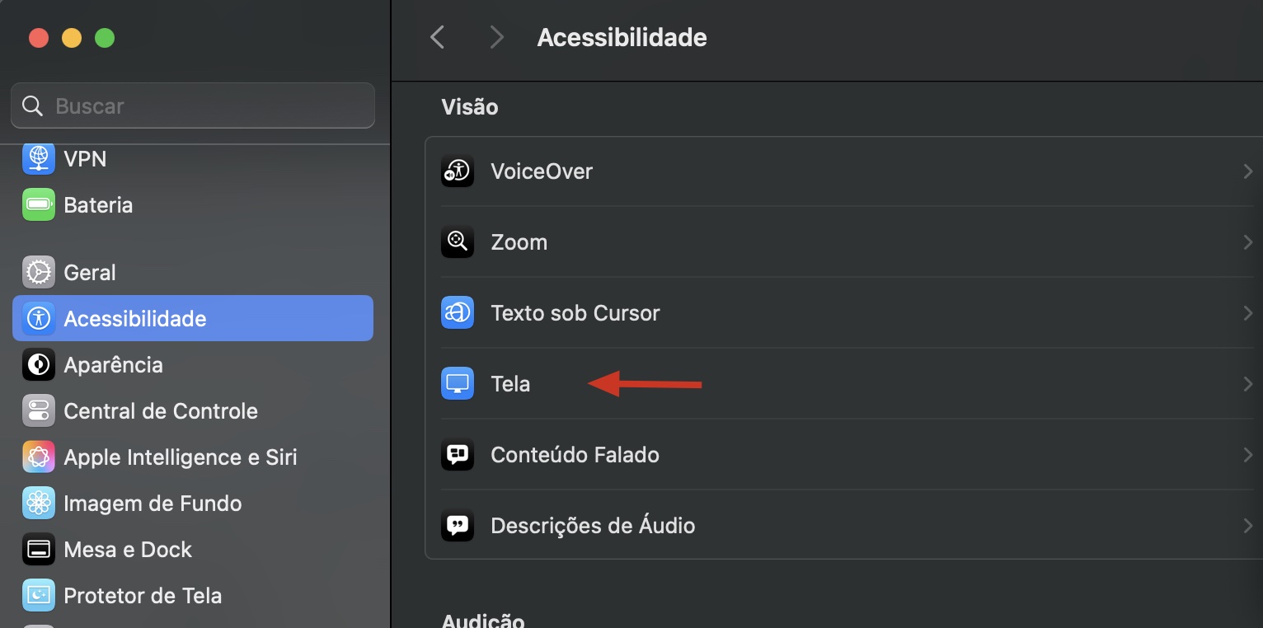
Task: Select the Zoom magnifier icon
Action: tap(458, 241)
